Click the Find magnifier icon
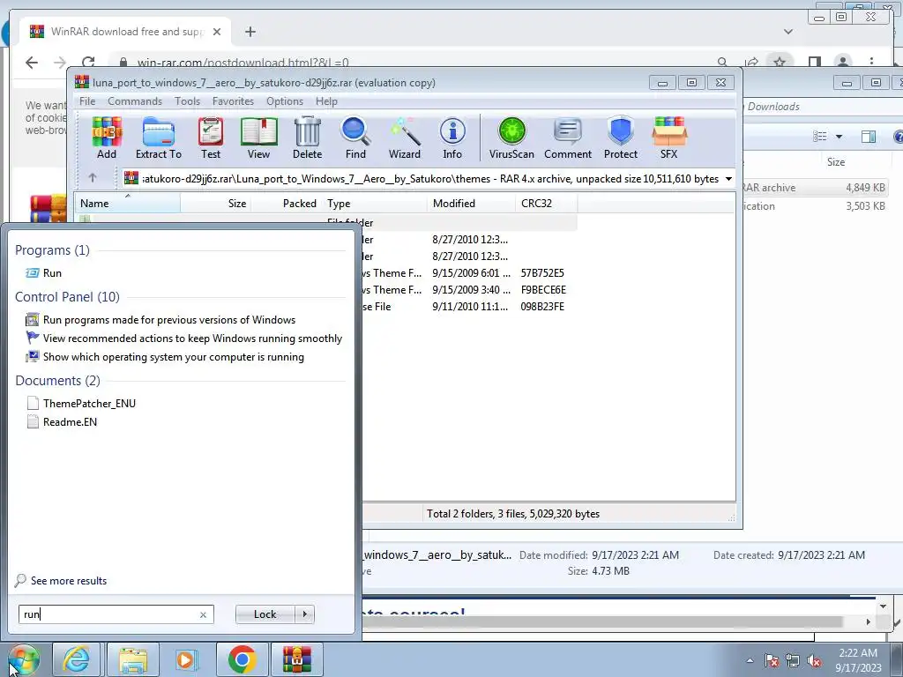903x677 pixels. click(x=355, y=138)
